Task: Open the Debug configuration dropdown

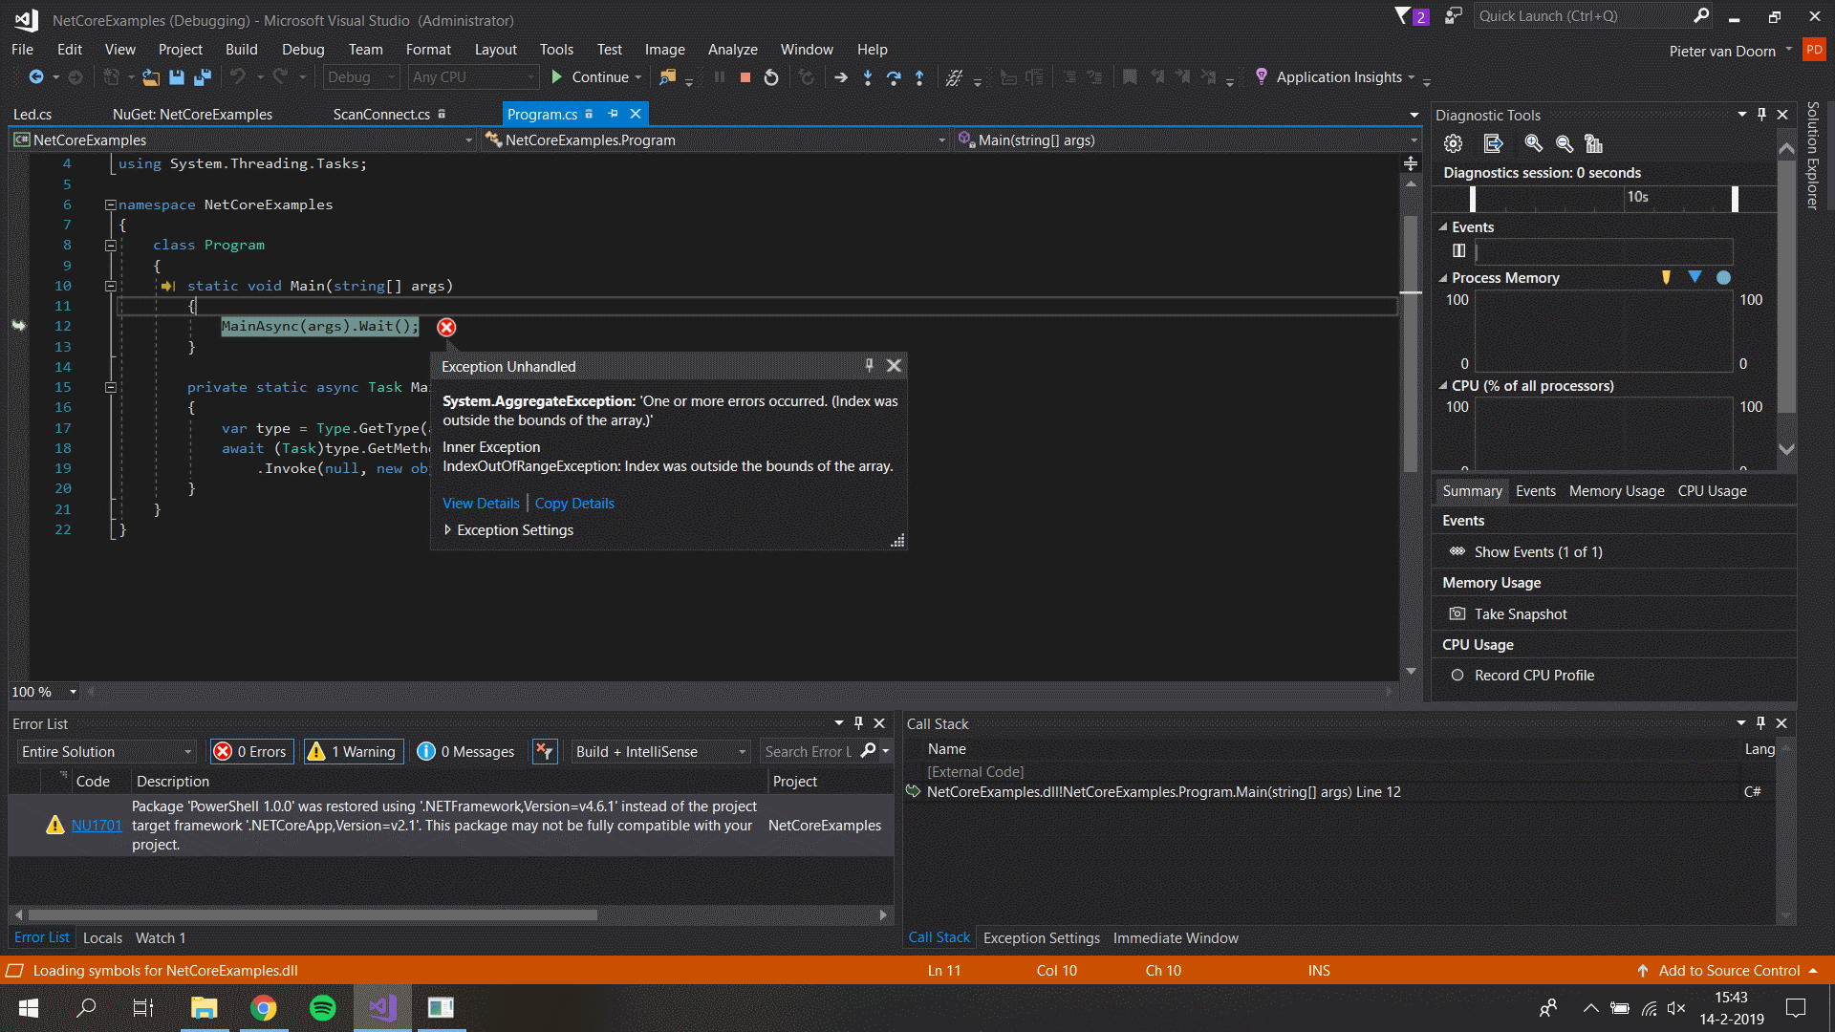Action: tap(361, 77)
